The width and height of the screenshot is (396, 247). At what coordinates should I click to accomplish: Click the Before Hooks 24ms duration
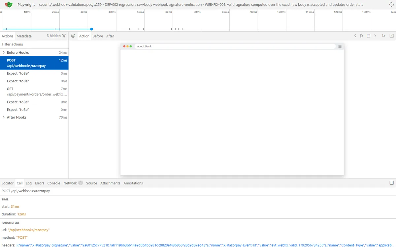(63, 53)
